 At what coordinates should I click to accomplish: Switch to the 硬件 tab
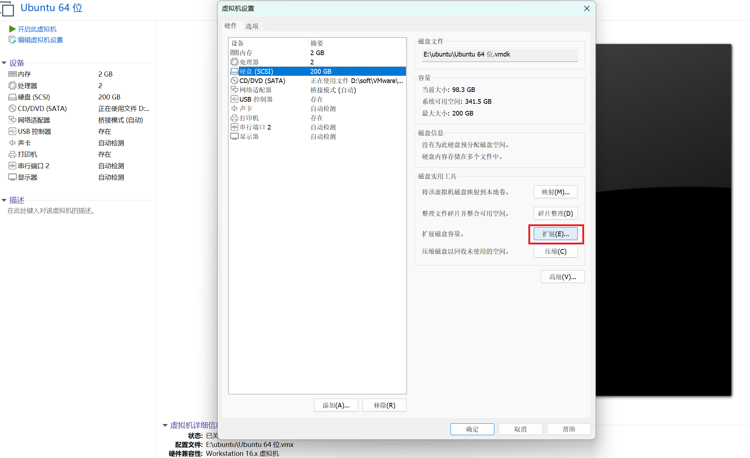point(231,26)
